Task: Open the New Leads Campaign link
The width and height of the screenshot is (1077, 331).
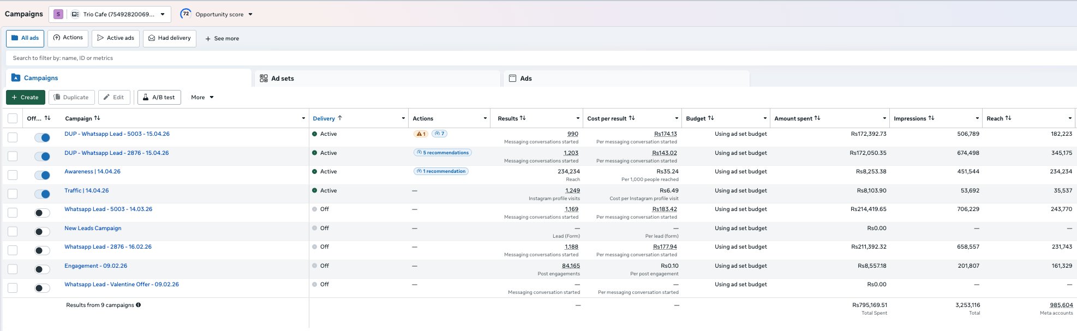Action: click(93, 228)
